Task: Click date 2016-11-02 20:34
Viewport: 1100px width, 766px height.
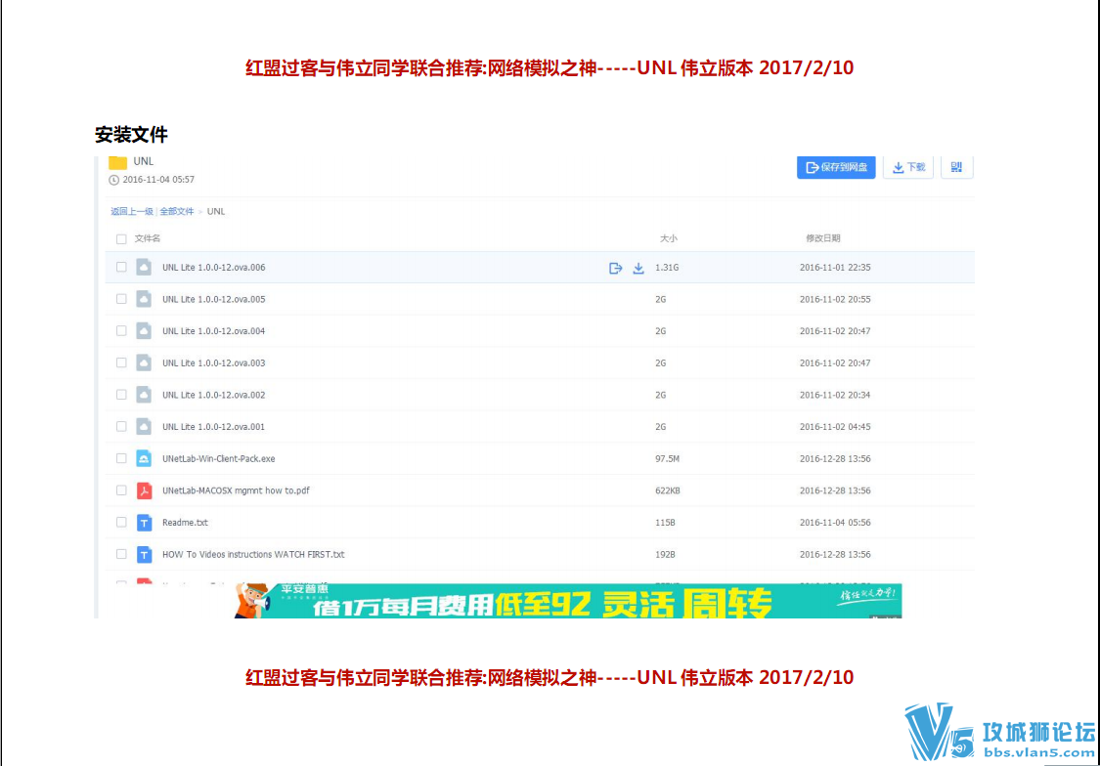Action: (835, 396)
